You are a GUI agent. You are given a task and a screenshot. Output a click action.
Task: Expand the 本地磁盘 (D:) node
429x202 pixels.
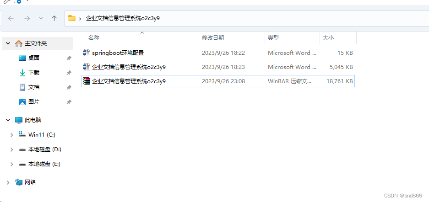(x=11, y=149)
